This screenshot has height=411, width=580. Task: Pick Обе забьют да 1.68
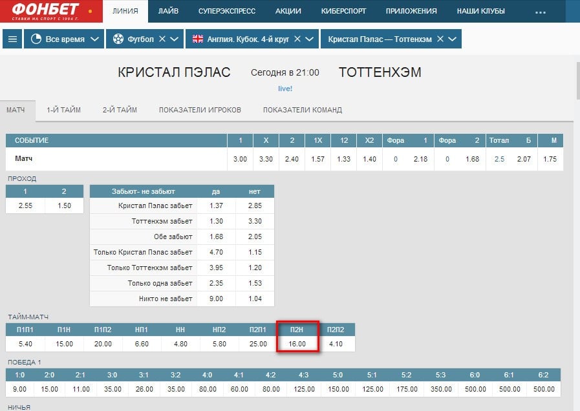[216, 237]
